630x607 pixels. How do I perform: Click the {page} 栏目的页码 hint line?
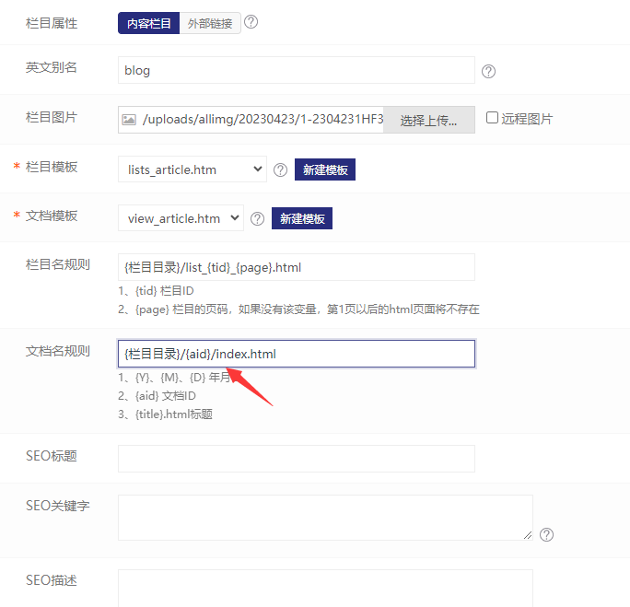point(298,309)
